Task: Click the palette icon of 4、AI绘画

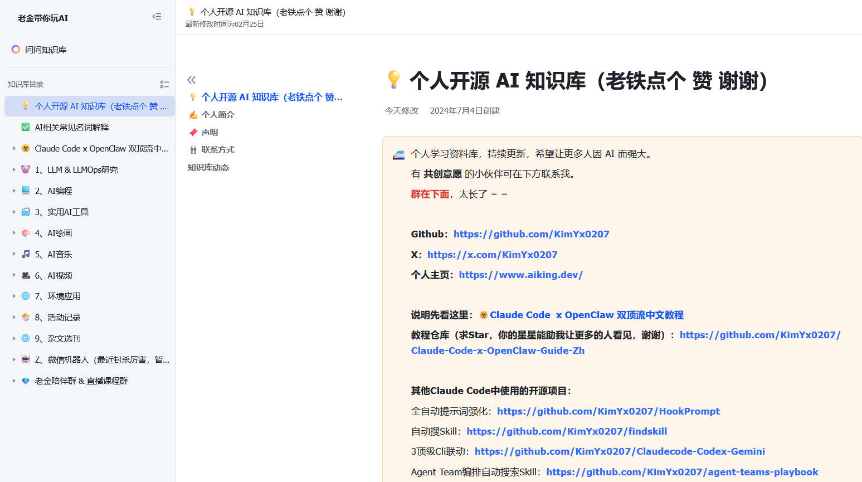Action: point(26,233)
